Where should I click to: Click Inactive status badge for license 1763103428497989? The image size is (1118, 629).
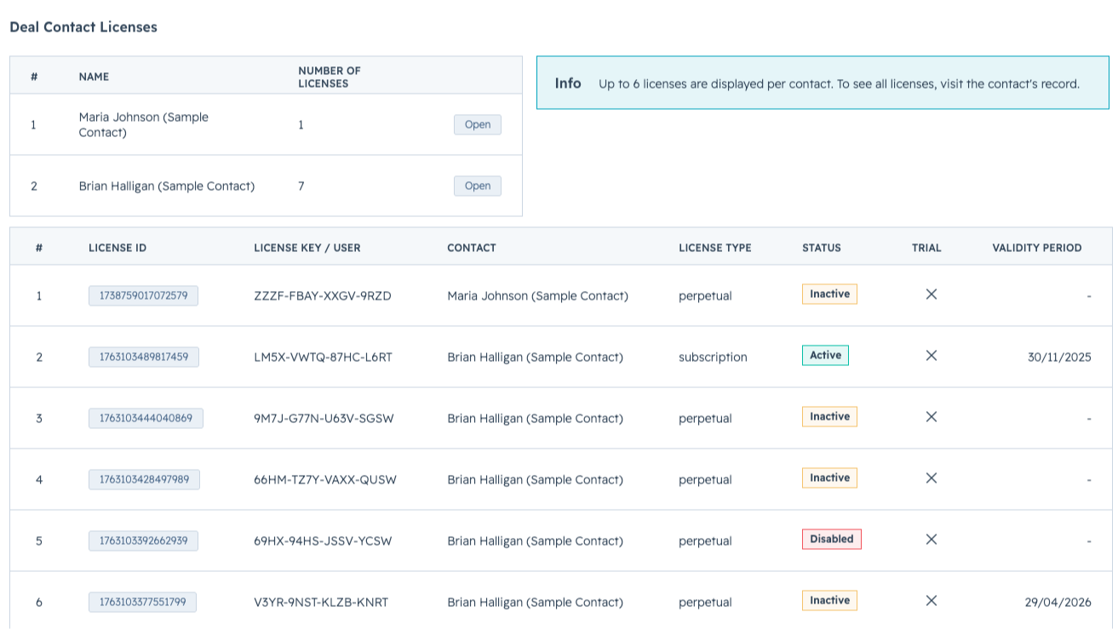click(x=829, y=477)
